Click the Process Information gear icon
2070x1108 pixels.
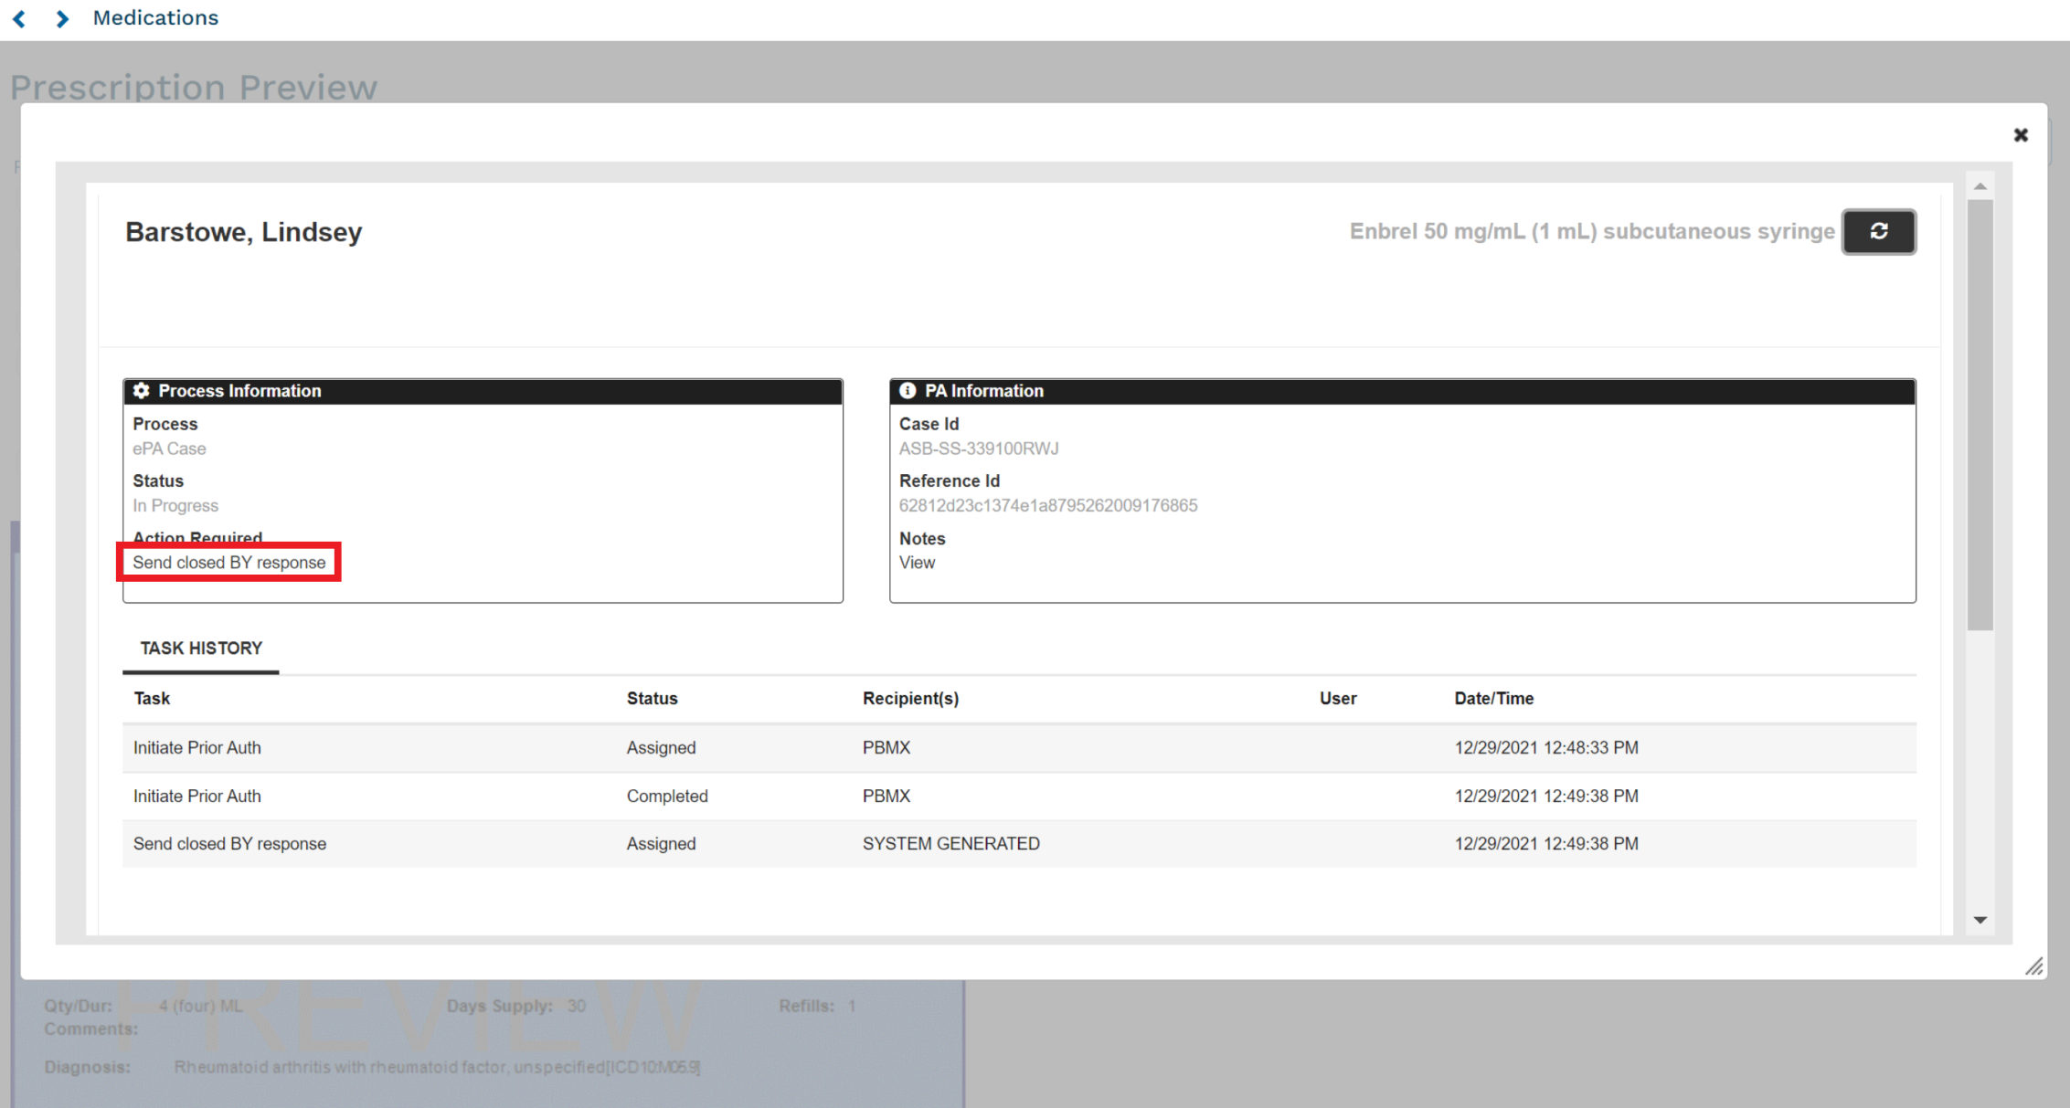(x=141, y=391)
